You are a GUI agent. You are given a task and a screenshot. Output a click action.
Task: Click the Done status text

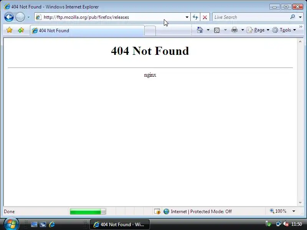click(9, 212)
